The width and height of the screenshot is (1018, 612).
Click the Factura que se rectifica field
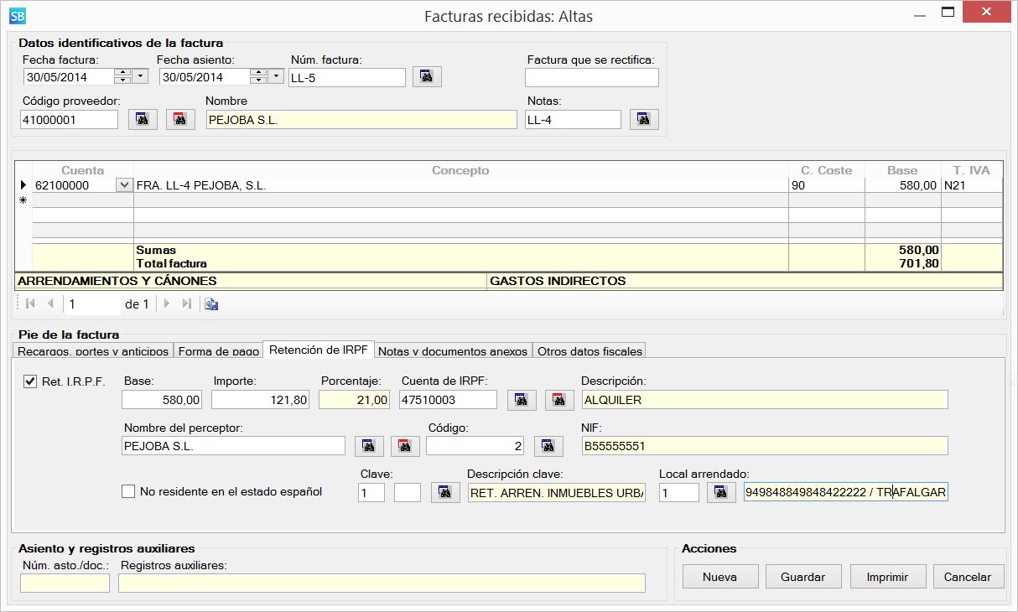coord(591,78)
